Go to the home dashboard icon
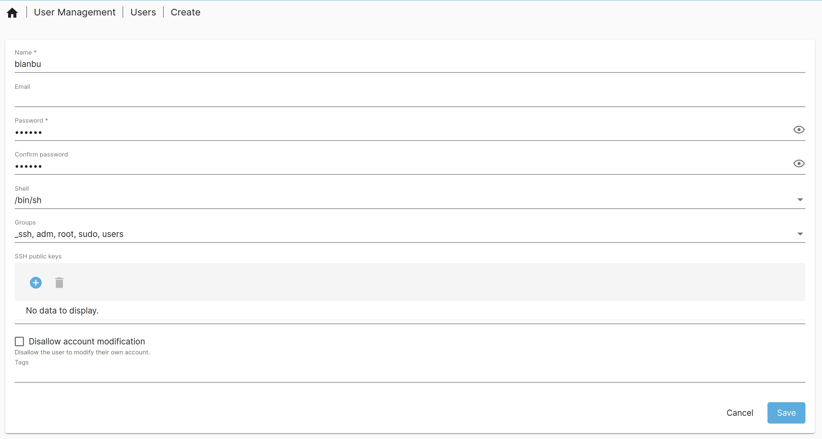 [x=12, y=13]
